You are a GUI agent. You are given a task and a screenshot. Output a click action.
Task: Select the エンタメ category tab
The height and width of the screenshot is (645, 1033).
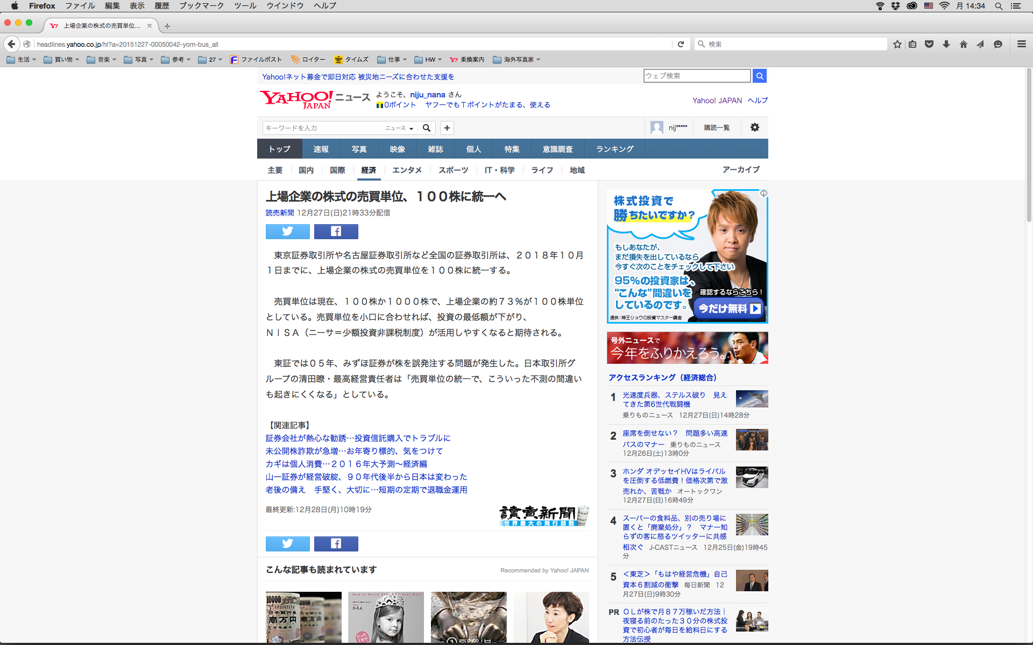pyautogui.click(x=407, y=170)
